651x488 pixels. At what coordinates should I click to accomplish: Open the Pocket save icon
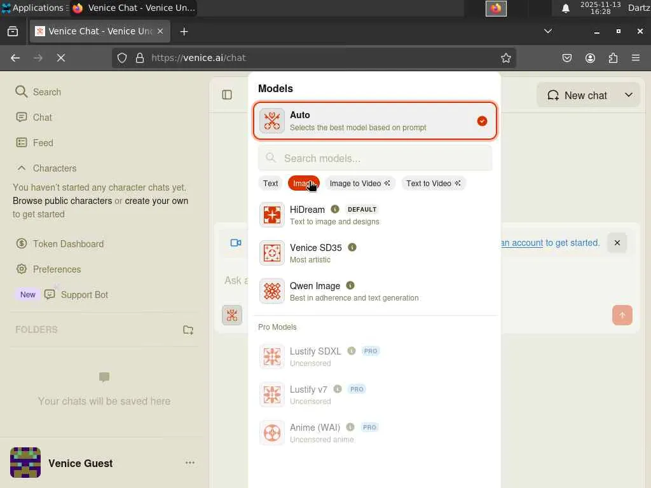566,58
